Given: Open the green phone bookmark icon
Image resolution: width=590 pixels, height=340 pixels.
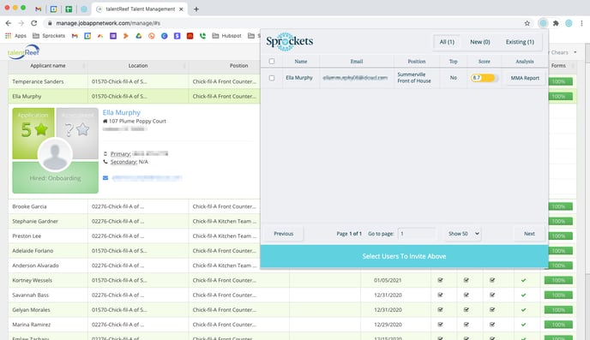Looking at the screenshot, I should pos(202,36).
